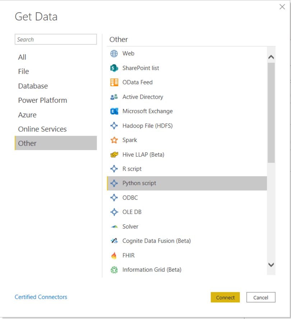Screen dimensions: 291x319
Task: Choose the Python script text
Action: coord(139,183)
